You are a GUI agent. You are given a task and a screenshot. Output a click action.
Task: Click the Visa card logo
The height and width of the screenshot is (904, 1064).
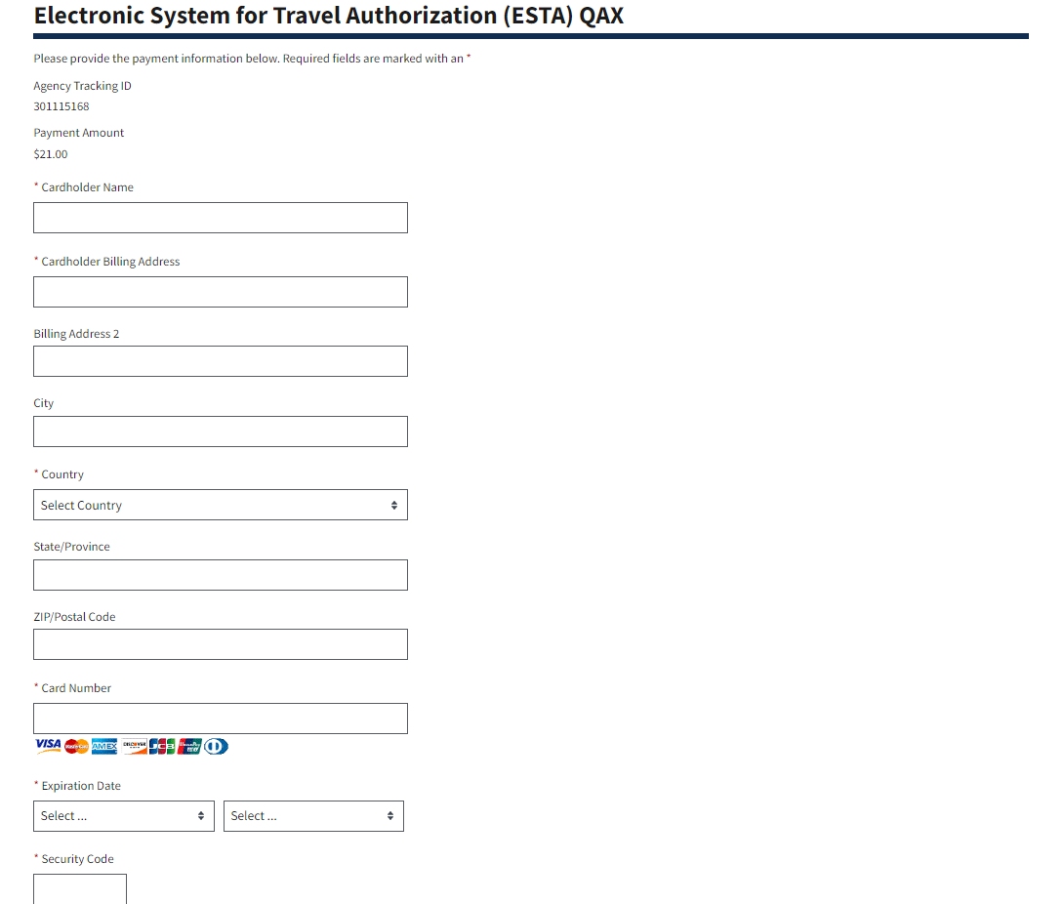tap(48, 746)
